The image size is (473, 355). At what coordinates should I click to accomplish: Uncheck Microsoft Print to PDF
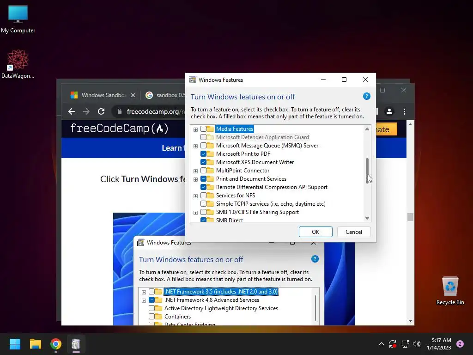click(x=203, y=153)
